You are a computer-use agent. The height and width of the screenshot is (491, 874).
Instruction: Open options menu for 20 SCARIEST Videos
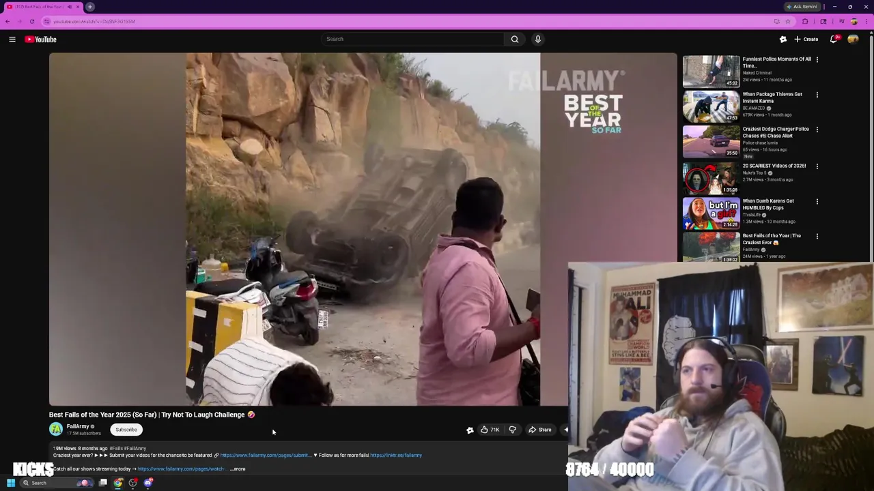point(817,166)
